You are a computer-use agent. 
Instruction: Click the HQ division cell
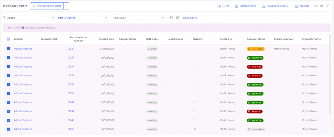point(194,129)
